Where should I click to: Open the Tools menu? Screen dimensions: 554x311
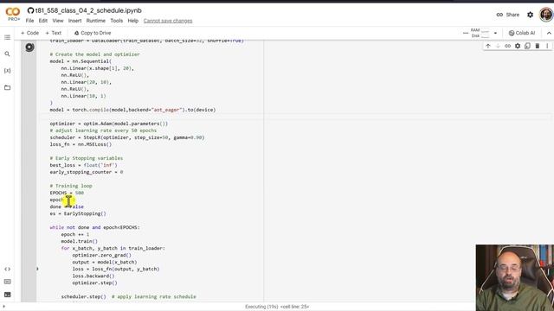117,21
